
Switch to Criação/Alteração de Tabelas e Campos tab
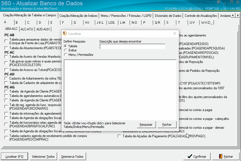click(x=30, y=15)
